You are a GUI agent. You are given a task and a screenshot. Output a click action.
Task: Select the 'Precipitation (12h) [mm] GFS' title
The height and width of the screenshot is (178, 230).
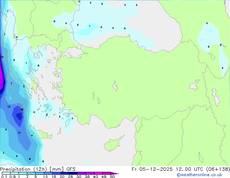click(x=38, y=169)
